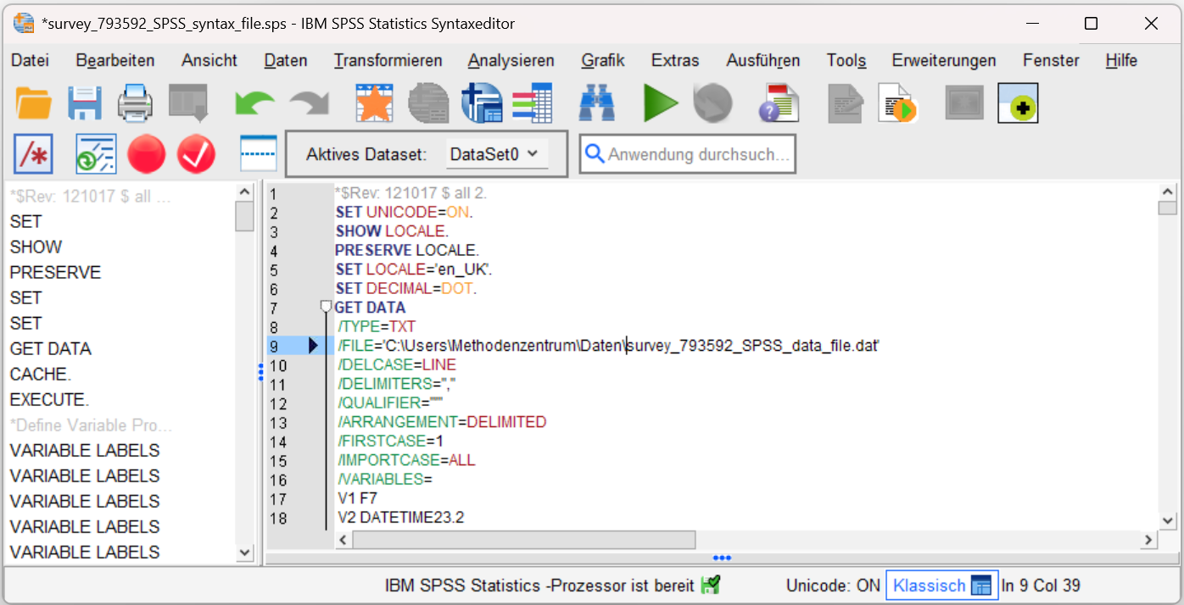The image size is (1184, 605).
Task: Open Find with the binoculars icon
Action: click(x=597, y=103)
